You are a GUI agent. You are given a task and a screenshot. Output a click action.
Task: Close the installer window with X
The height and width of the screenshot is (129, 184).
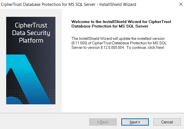(181, 4)
